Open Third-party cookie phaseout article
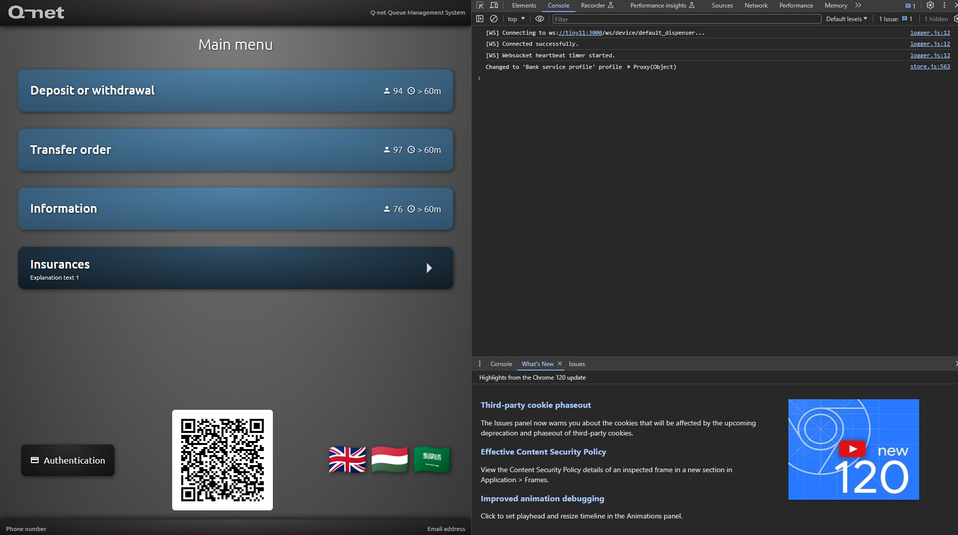 coord(536,405)
